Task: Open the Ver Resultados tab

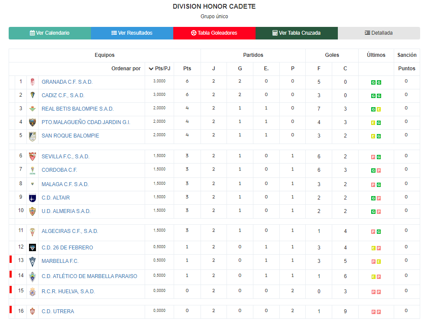Action: (132, 33)
